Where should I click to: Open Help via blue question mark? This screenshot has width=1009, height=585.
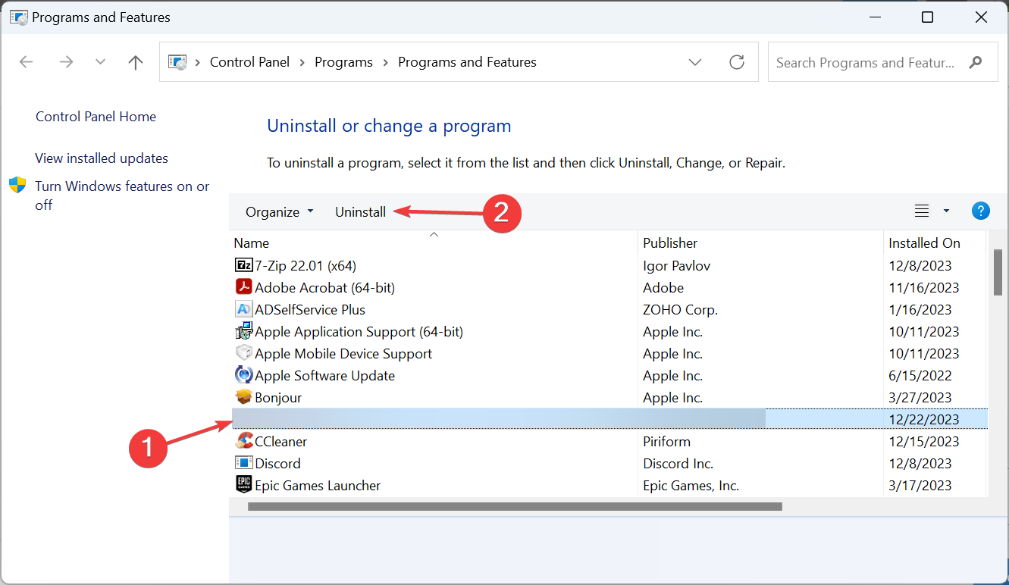pyautogui.click(x=980, y=211)
